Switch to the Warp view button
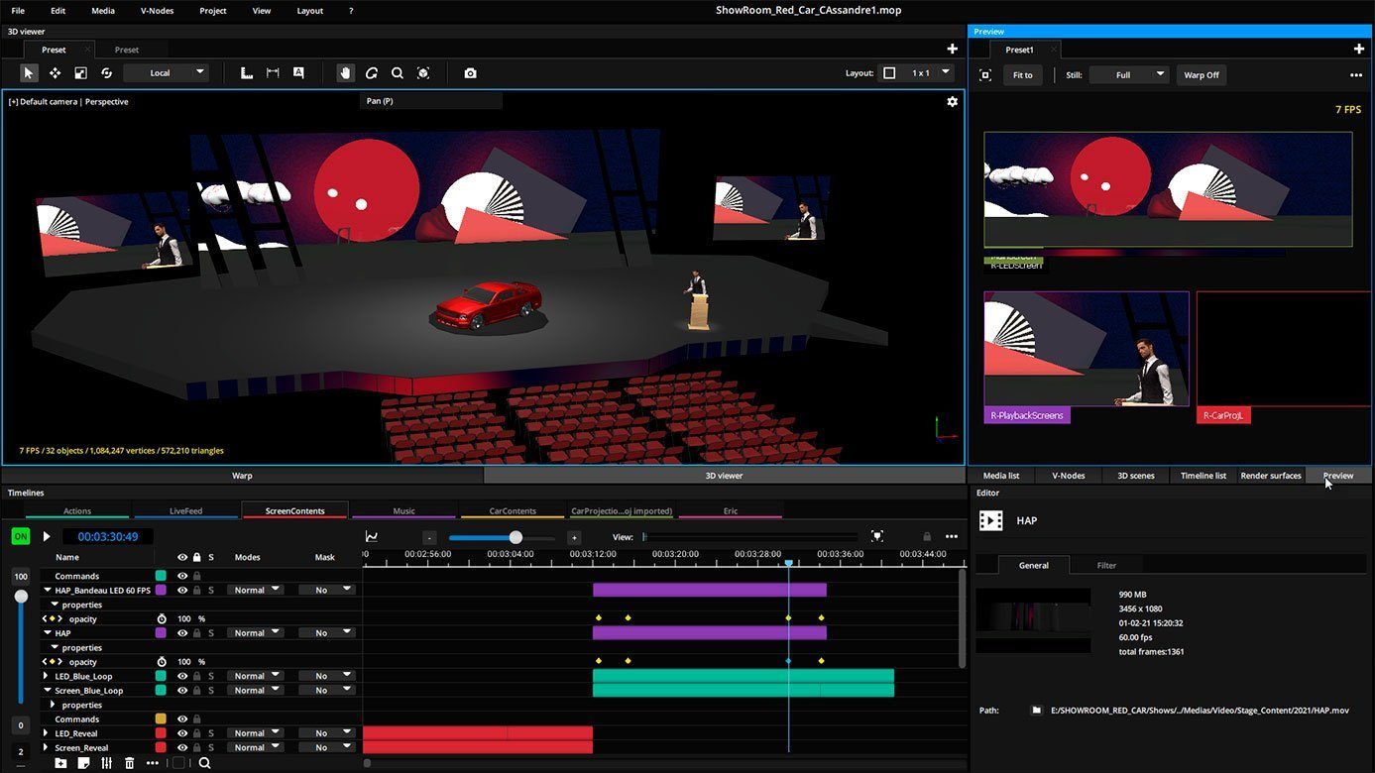The height and width of the screenshot is (773, 1375). click(242, 476)
